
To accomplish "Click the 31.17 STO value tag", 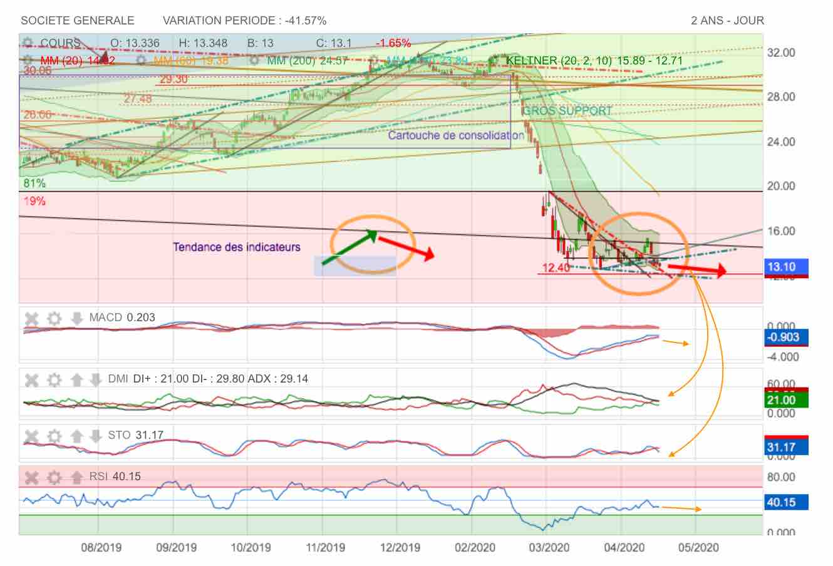I will click(786, 447).
